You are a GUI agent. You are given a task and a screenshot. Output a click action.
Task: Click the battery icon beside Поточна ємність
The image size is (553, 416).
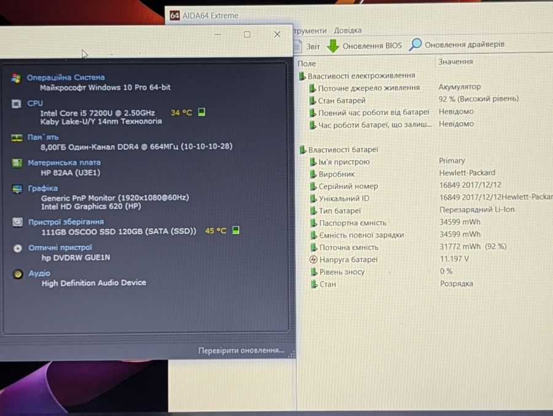point(314,248)
